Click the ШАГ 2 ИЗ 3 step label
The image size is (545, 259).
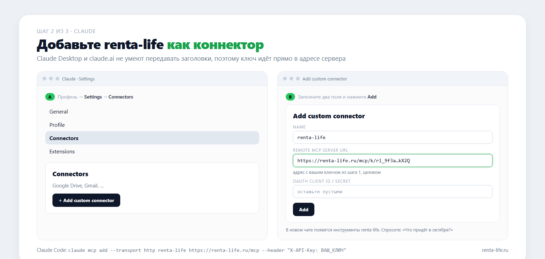66,31
